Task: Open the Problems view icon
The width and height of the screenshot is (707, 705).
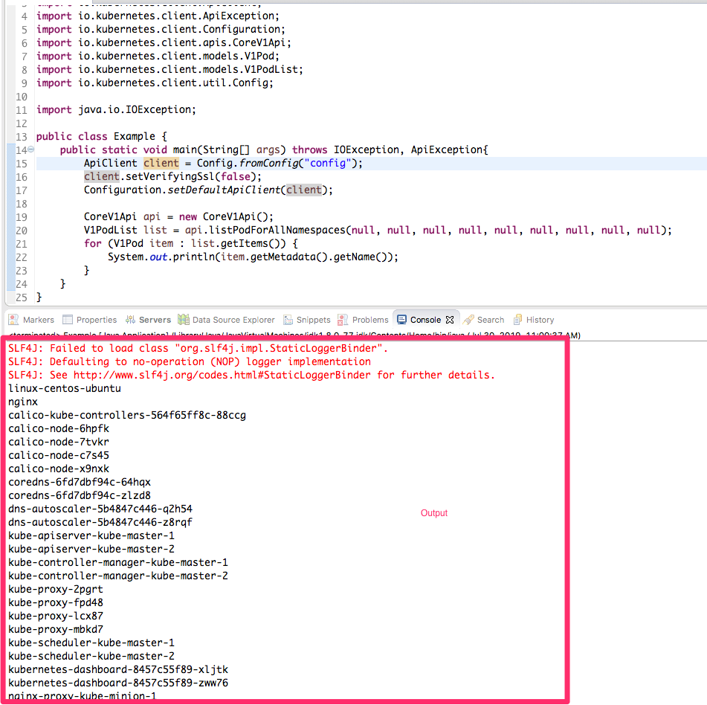Action: (x=343, y=319)
